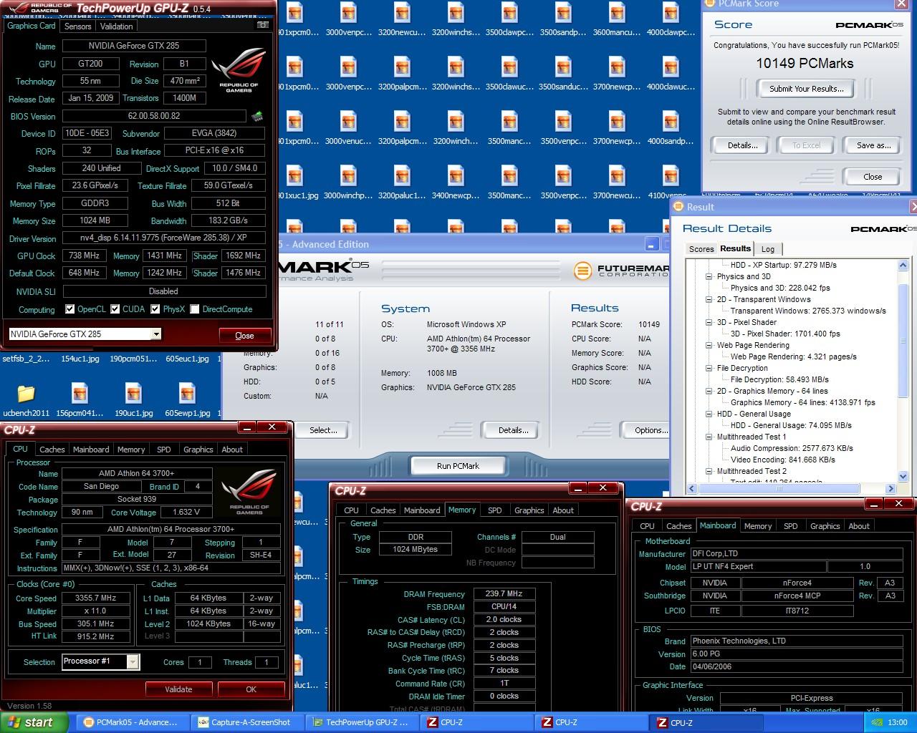The image size is (917, 733).
Task: Click the horizontal scrollbar thumb in Result Details
Action: (x=779, y=489)
